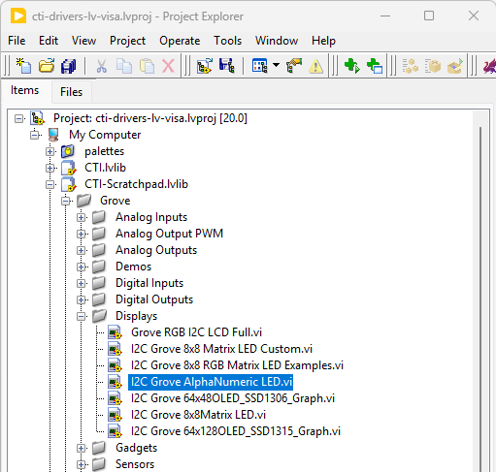Click the vertical scrollbar in project tree
496x472 pixels.
coord(480,291)
